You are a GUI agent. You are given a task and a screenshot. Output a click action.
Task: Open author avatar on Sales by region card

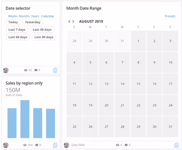pyautogui.click(x=6, y=145)
